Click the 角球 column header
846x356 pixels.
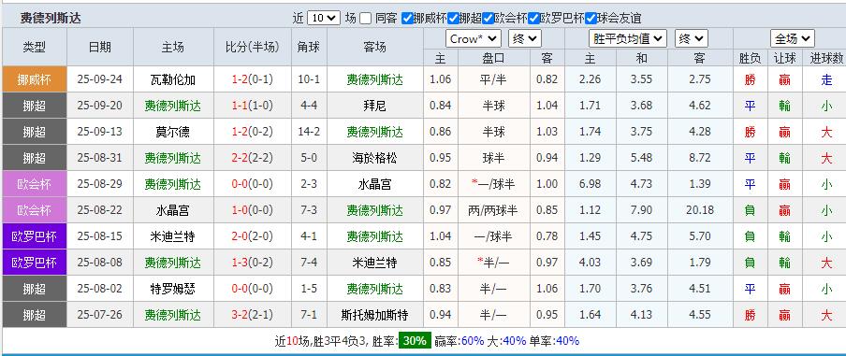(309, 47)
